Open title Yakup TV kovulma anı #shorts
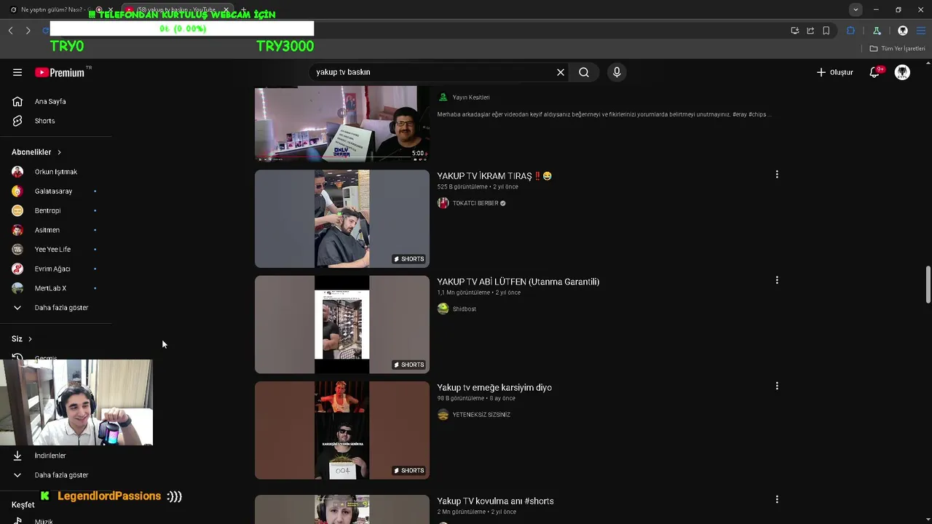This screenshot has height=524, width=932. 495,501
